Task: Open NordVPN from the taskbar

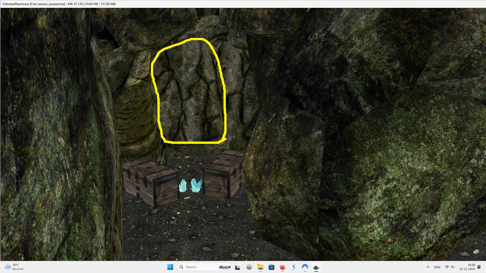Action: [305, 267]
